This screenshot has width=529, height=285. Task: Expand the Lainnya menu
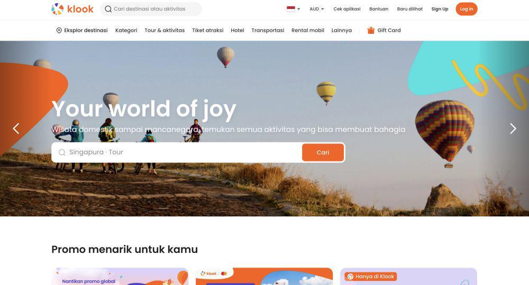point(341,30)
